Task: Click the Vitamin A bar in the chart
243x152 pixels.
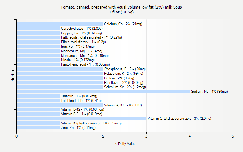Action: pyautogui.click(x=60, y=105)
